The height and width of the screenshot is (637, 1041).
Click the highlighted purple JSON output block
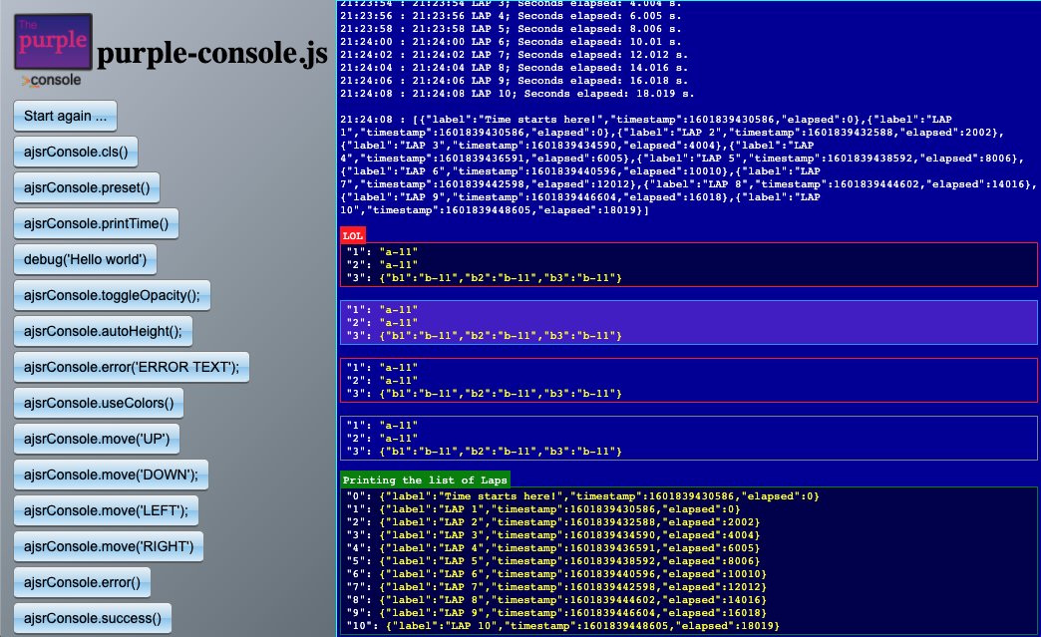(688, 322)
